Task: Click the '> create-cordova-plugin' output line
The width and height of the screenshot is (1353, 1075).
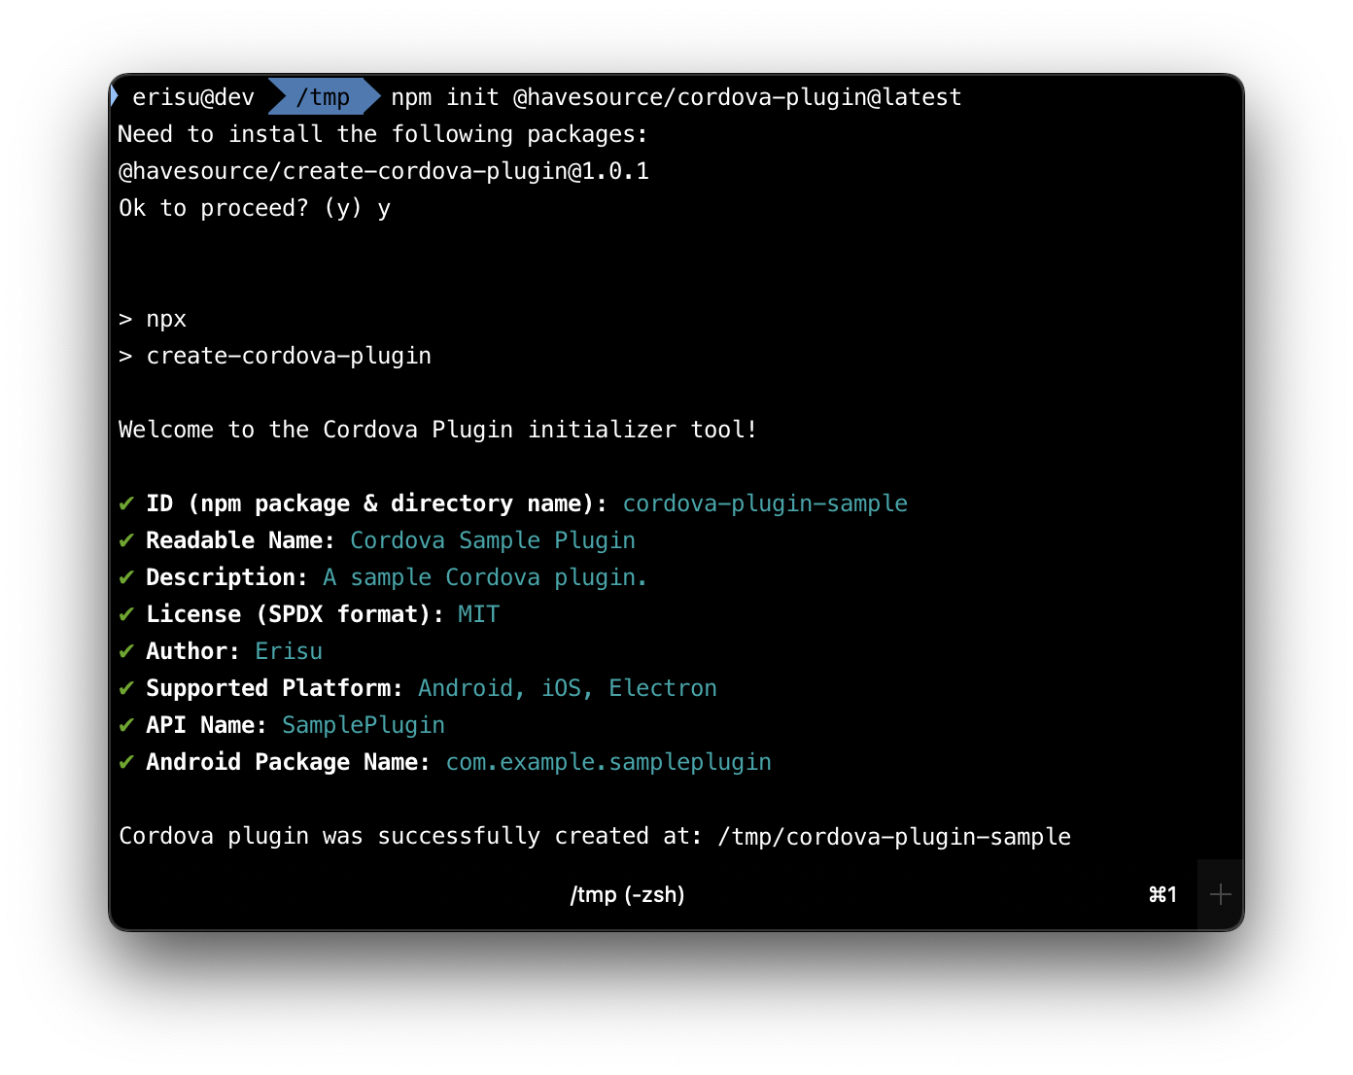Action: coord(275,356)
